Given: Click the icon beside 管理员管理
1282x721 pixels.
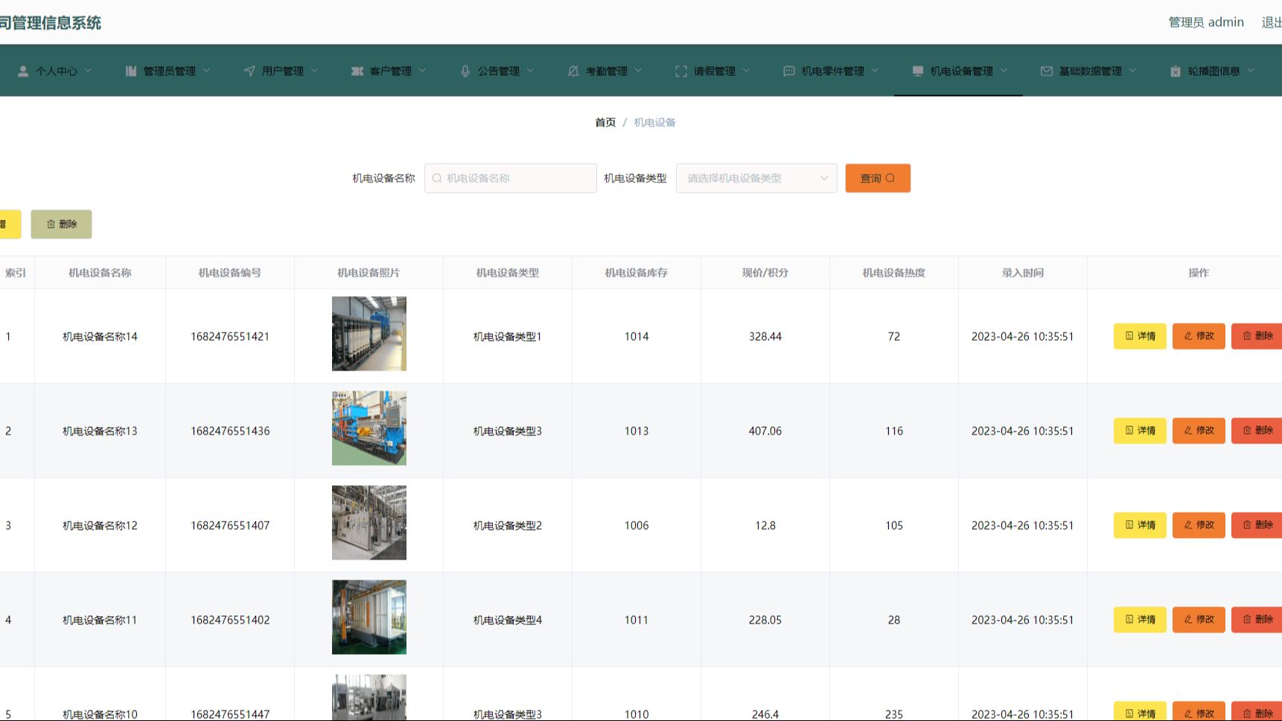Looking at the screenshot, I should (x=131, y=71).
